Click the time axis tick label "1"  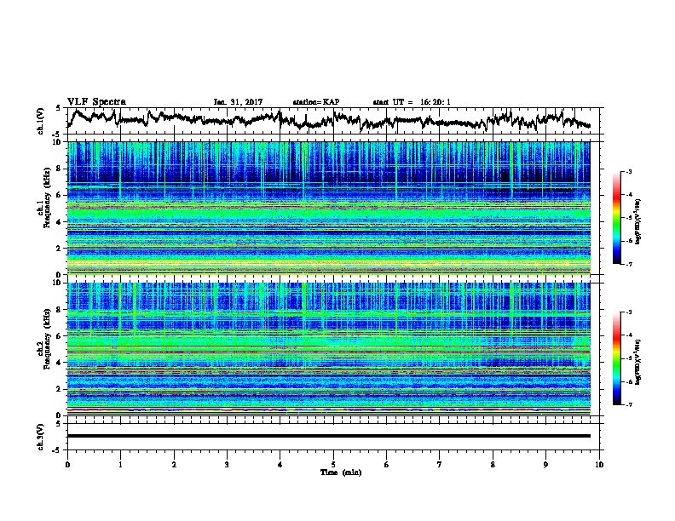[x=120, y=465]
